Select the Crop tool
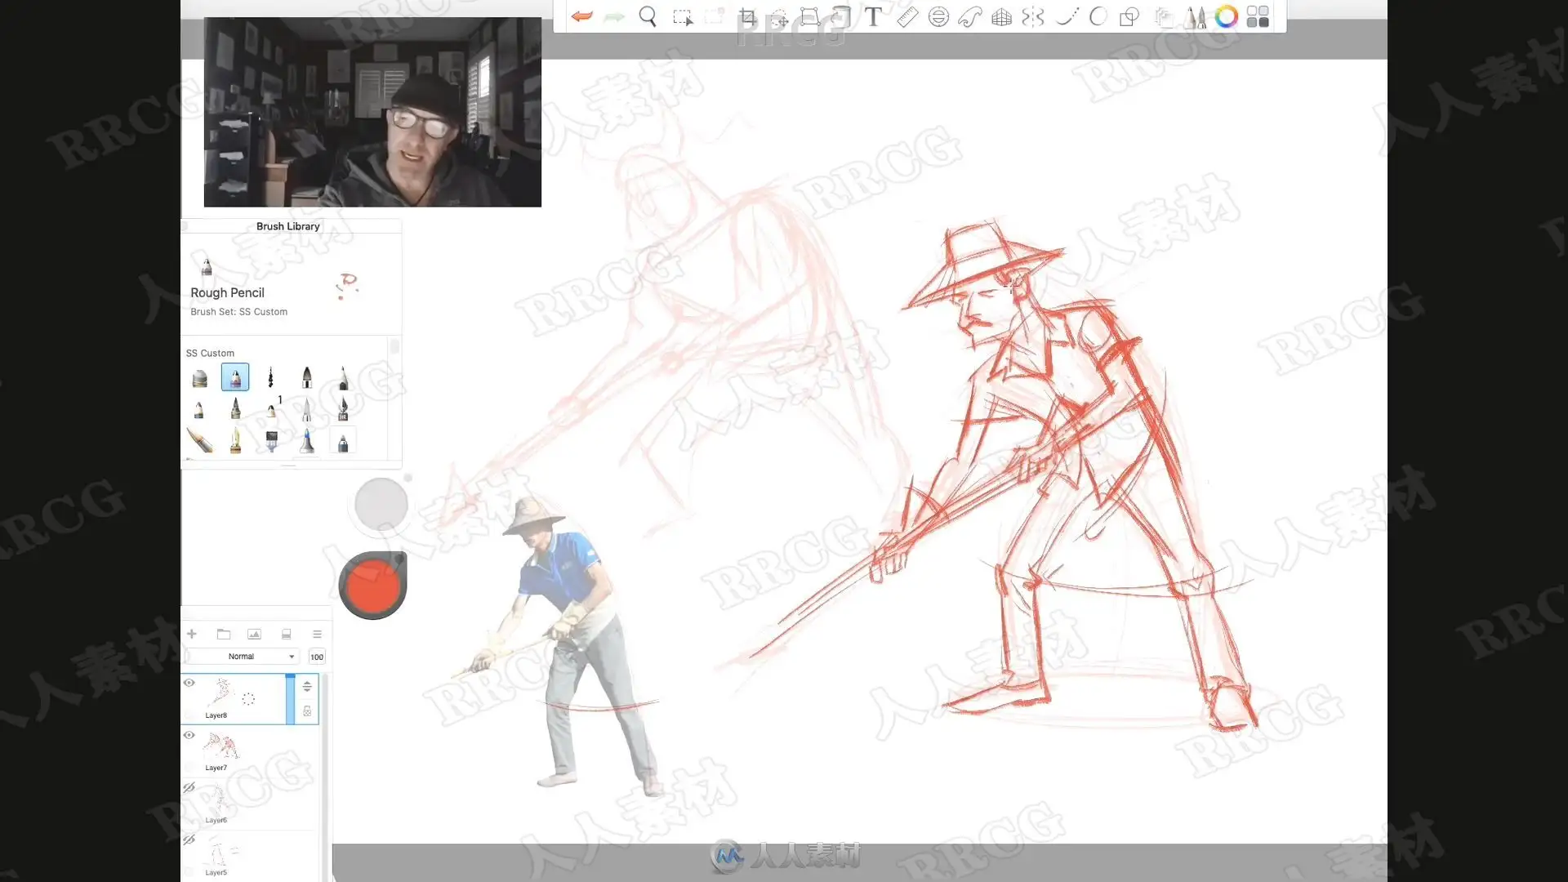 pos(747,16)
